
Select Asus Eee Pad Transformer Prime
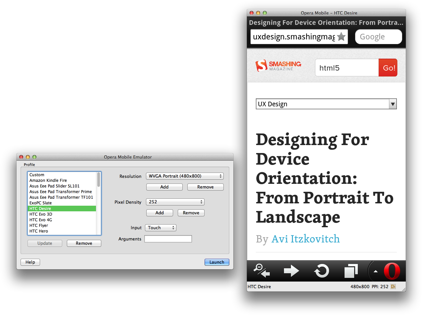click(62, 192)
